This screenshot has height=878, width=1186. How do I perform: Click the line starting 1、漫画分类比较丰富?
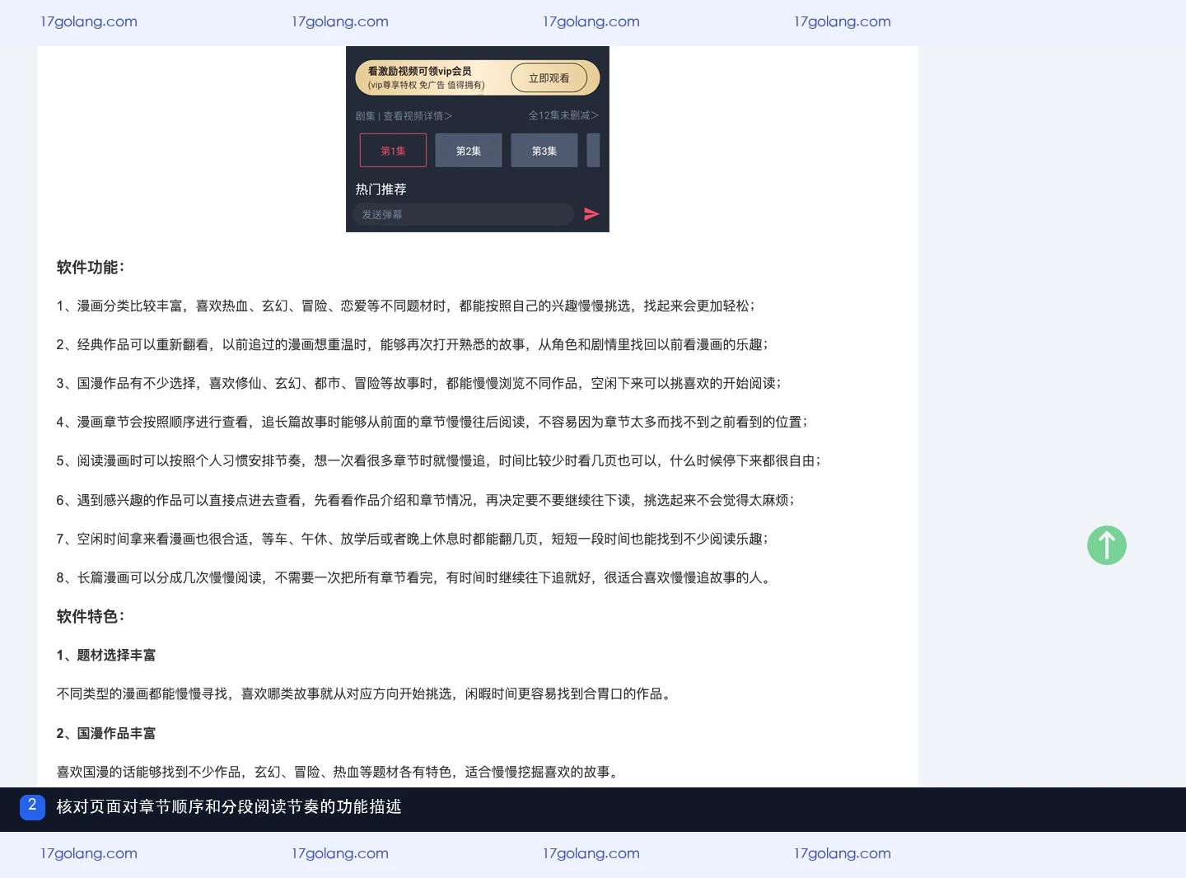[x=405, y=306]
